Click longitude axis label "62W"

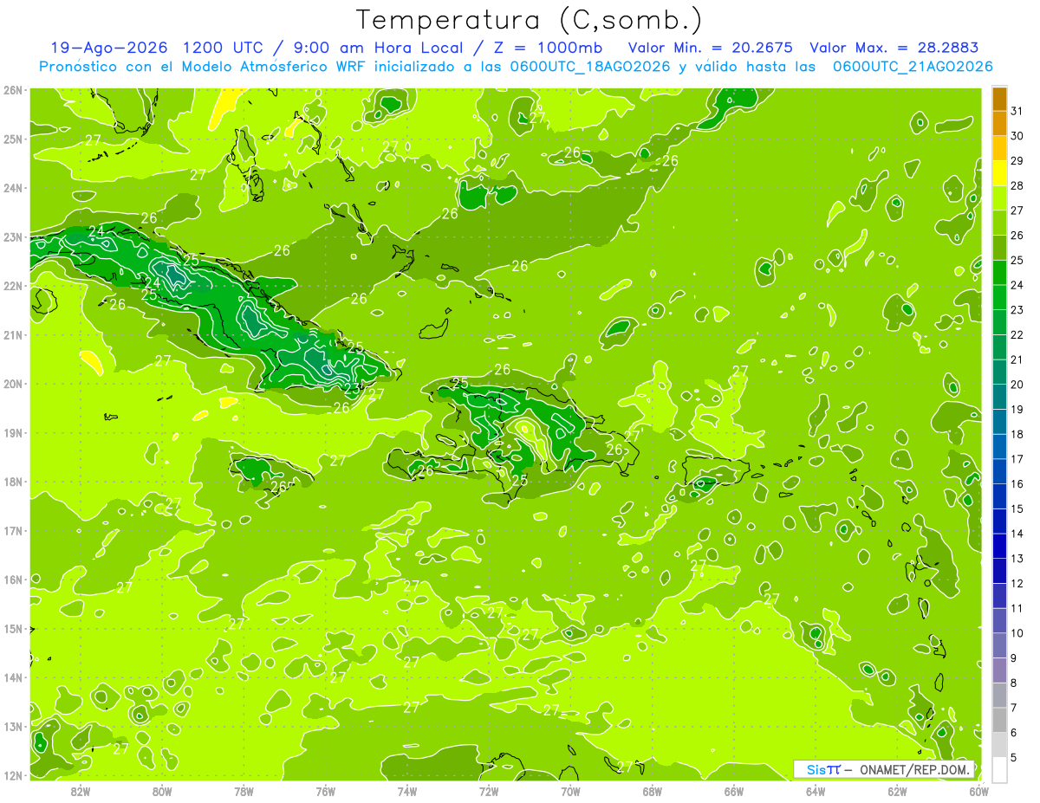click(897, 792)
